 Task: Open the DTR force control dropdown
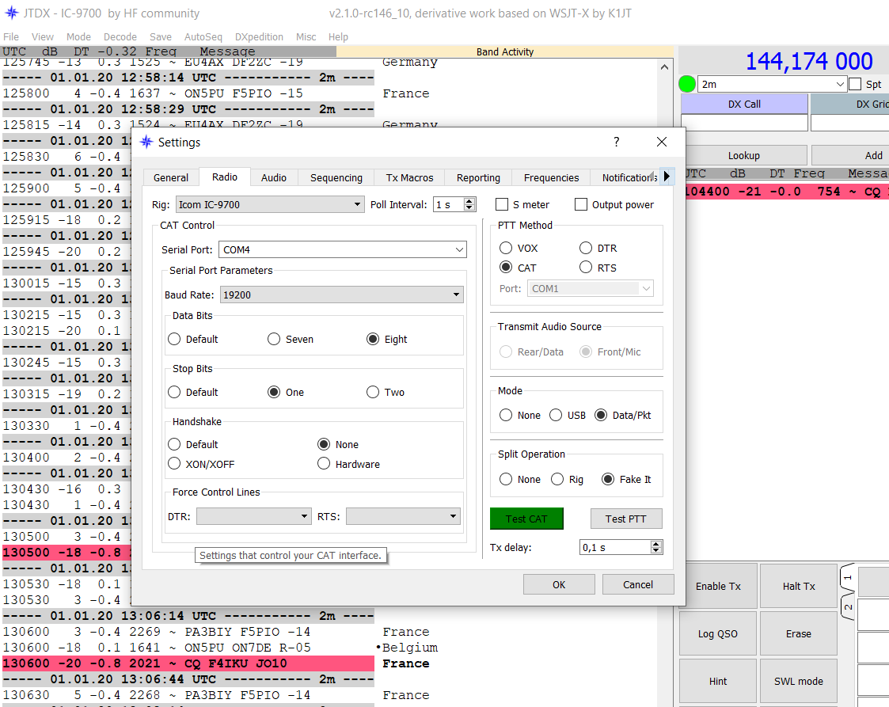254,516
